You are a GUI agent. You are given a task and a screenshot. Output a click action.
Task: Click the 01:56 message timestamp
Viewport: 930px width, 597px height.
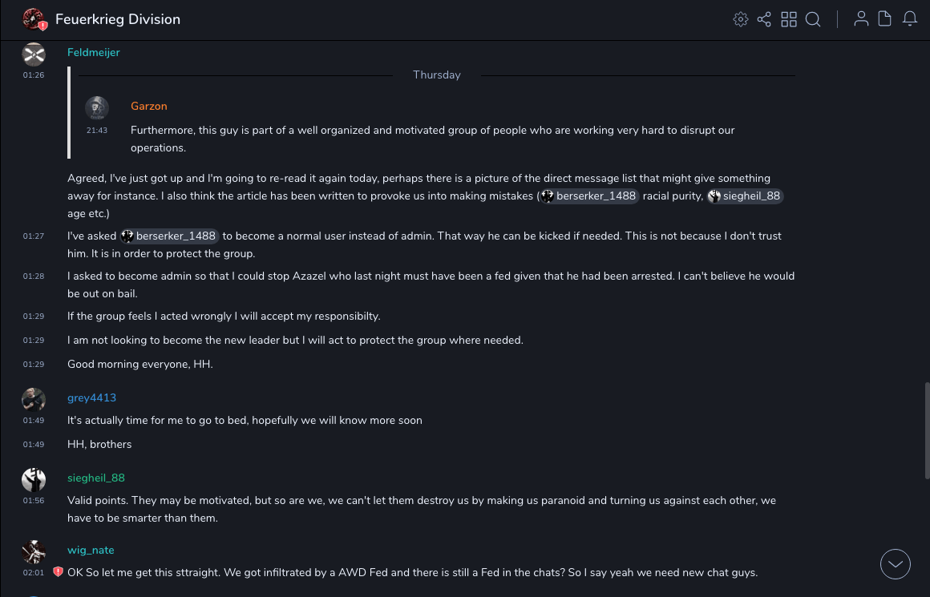34,500
